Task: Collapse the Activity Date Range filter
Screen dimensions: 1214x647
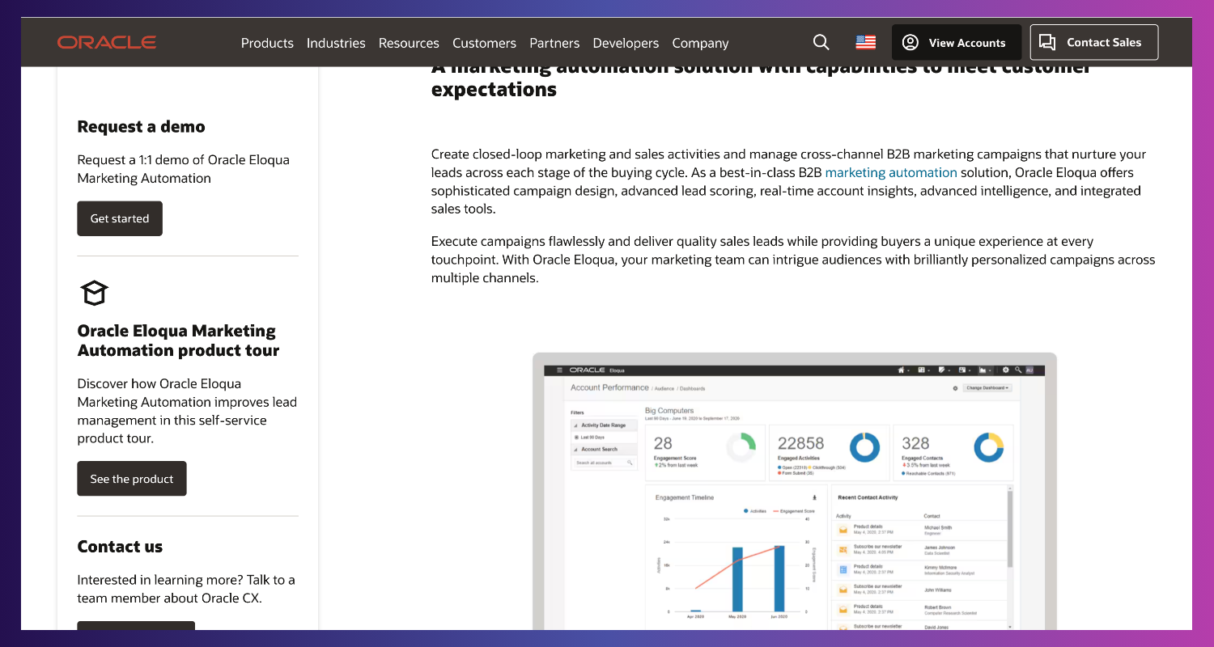Action: point(575,425)
